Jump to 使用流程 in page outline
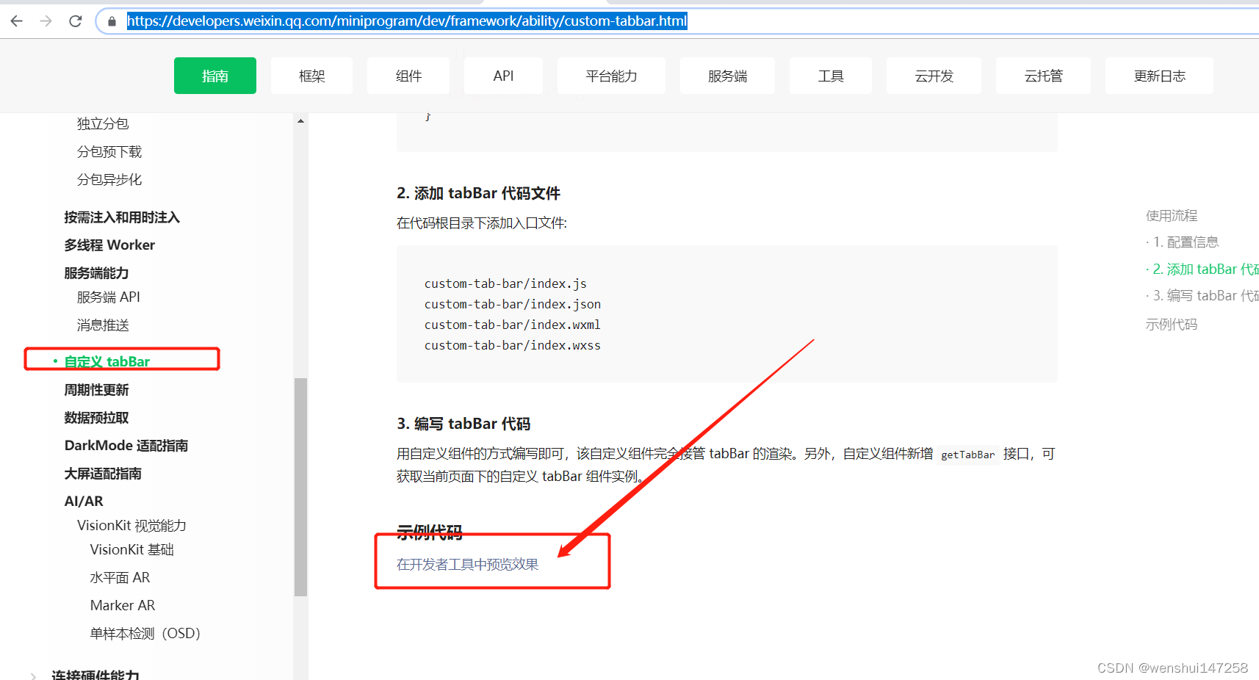1259x680 pixels. coord(1172,215)
